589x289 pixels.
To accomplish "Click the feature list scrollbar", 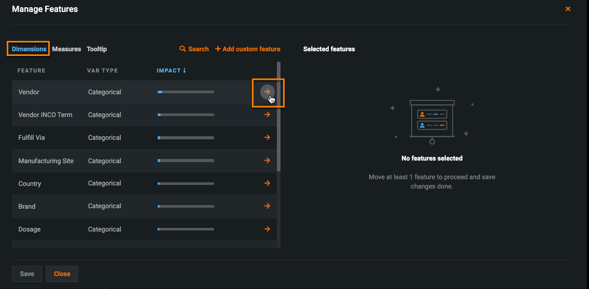I will click(278, 117).
